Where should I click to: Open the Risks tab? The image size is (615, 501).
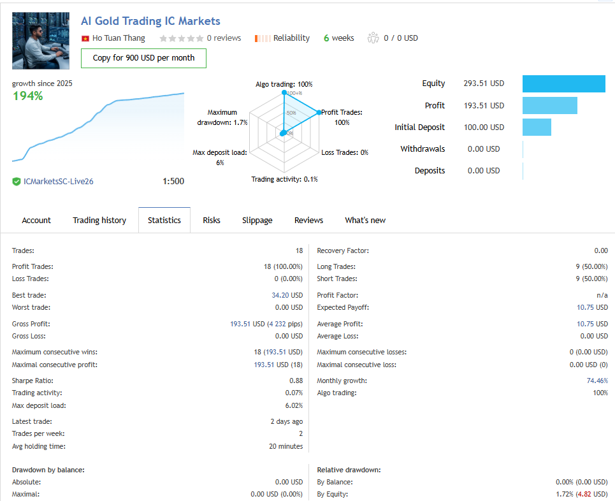pos(212,220)
